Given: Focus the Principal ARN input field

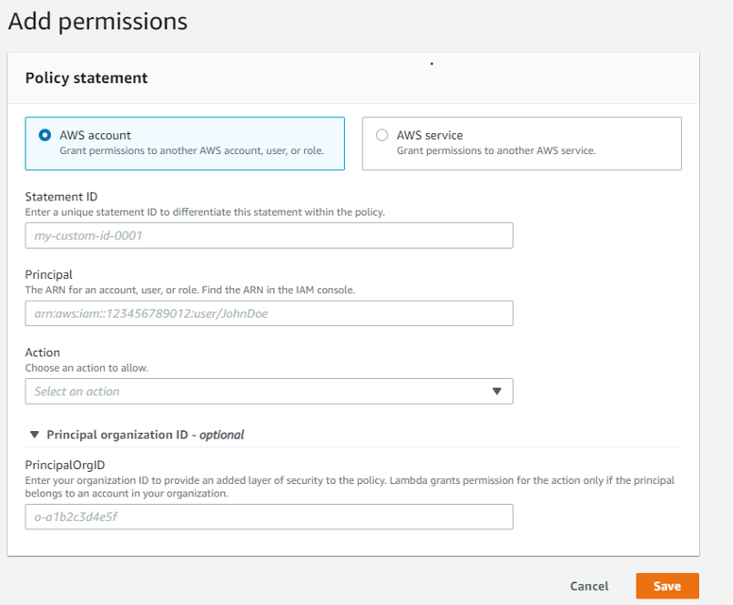Looking at the screenshot, I should [268, 314].
